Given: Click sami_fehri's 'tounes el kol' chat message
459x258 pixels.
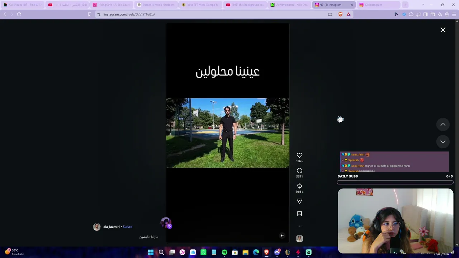Looking at the screenshot, I should (376, 166).
